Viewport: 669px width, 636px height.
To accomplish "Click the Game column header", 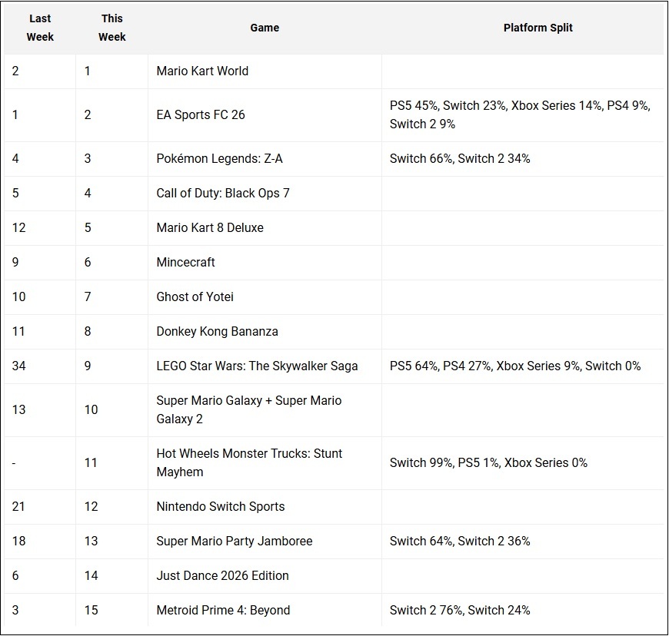I will [x=265, y=28].
